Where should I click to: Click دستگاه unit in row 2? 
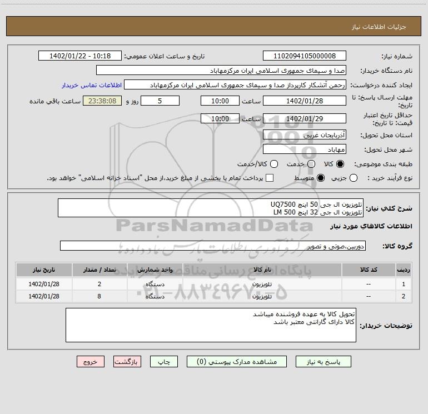coord(155,296)
